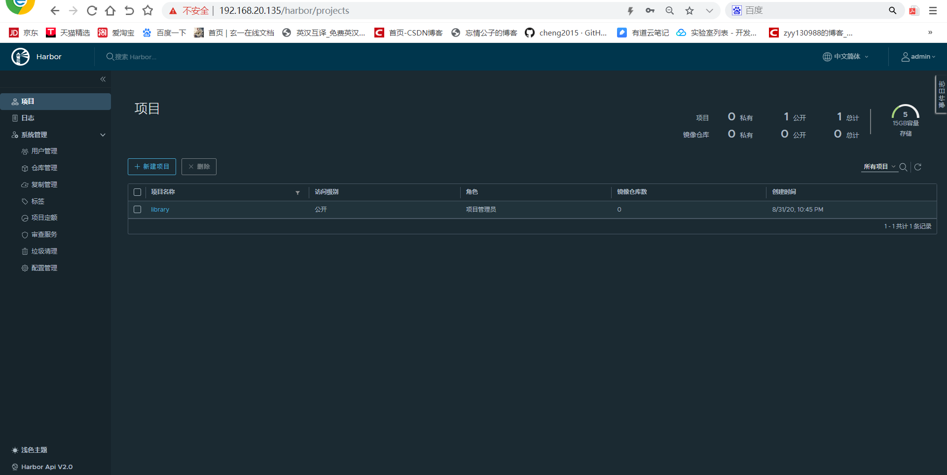The width and height of the screenshot is (947, 475).
Task: Click the 百度 search box
Action: pyautogui.click(x=814, y=10)
